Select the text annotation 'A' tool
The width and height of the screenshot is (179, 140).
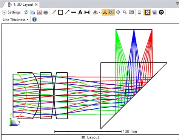click(80, 12)
